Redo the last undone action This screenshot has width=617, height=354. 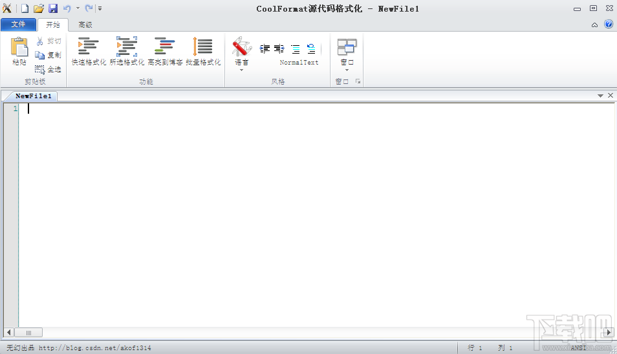click(x=89, y=8)
